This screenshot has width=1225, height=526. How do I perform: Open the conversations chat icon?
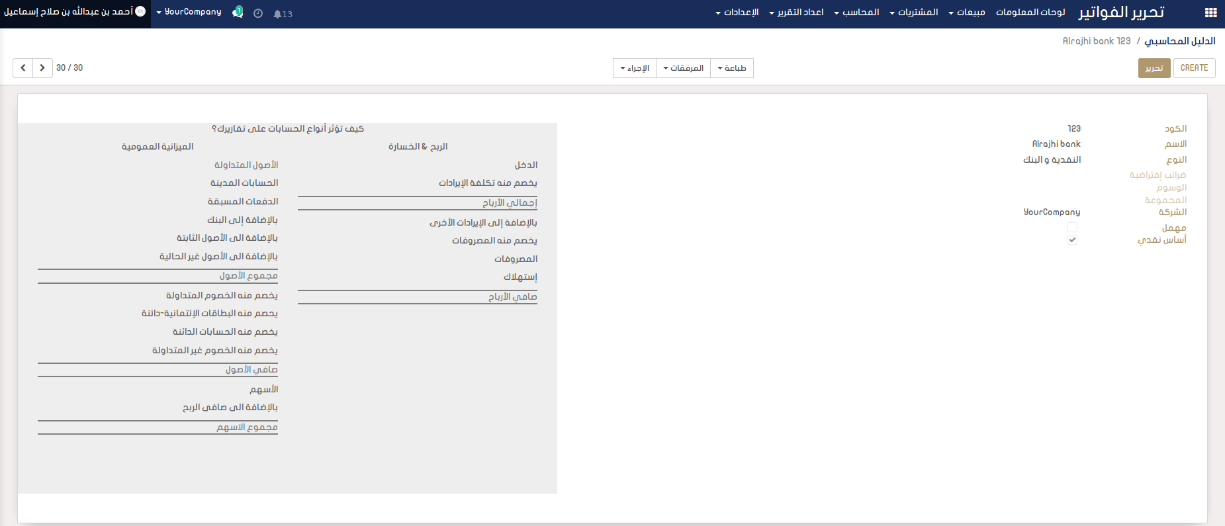coord(238,13)
